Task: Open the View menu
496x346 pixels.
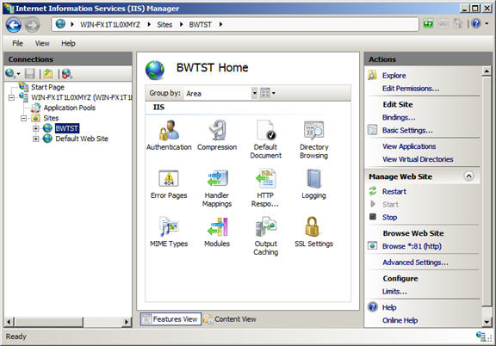Action: coord(42,43)
